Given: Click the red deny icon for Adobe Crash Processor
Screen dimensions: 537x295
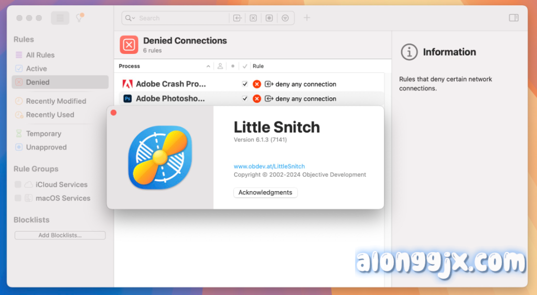Looking at the screenshot, I should point(256,84).
